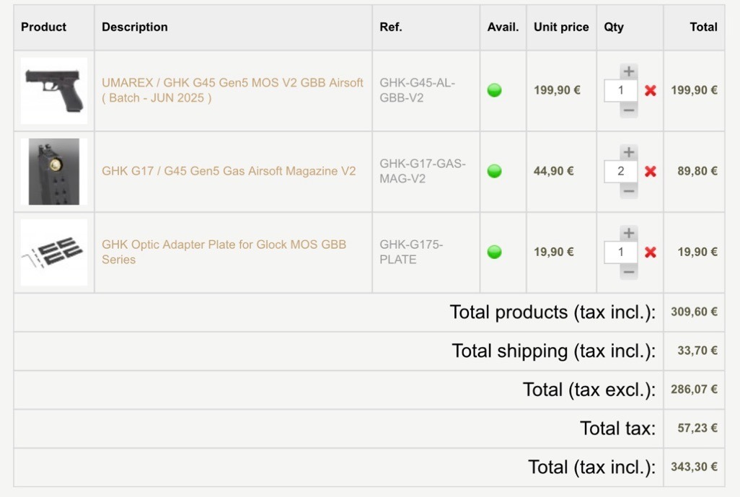Viewport: 740px width, 497px height.
Task: Decrease quantity of UMAREX GHK G45 pistol
Action: pos(628,110)
